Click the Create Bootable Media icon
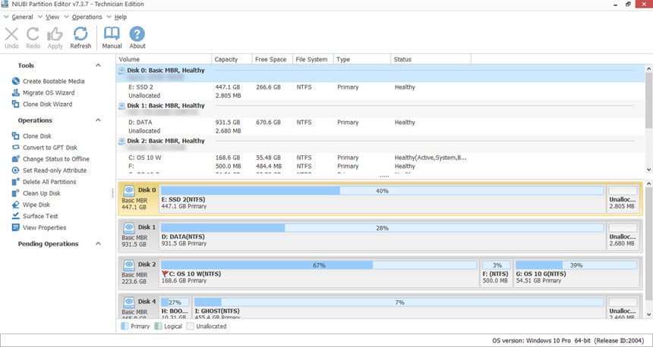Screen dimensions: 653x347 click(16, 81)
